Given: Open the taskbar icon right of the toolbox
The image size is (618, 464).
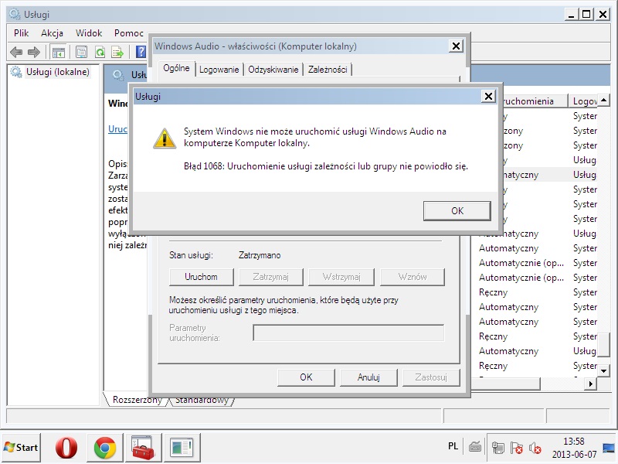Looking at the screenshot, I should [x=182, y=448].
